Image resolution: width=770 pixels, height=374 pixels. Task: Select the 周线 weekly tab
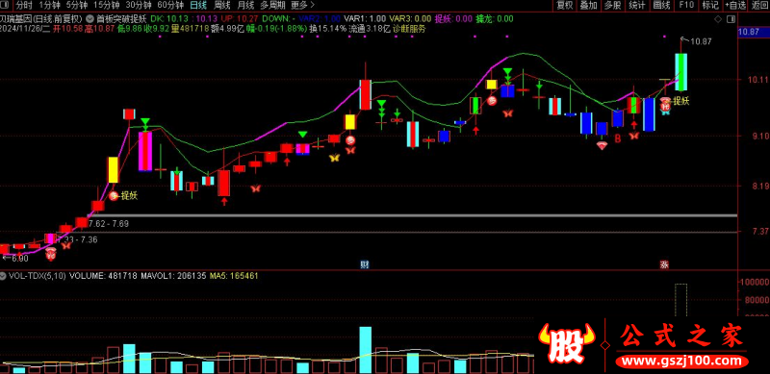tap(222, 6)
